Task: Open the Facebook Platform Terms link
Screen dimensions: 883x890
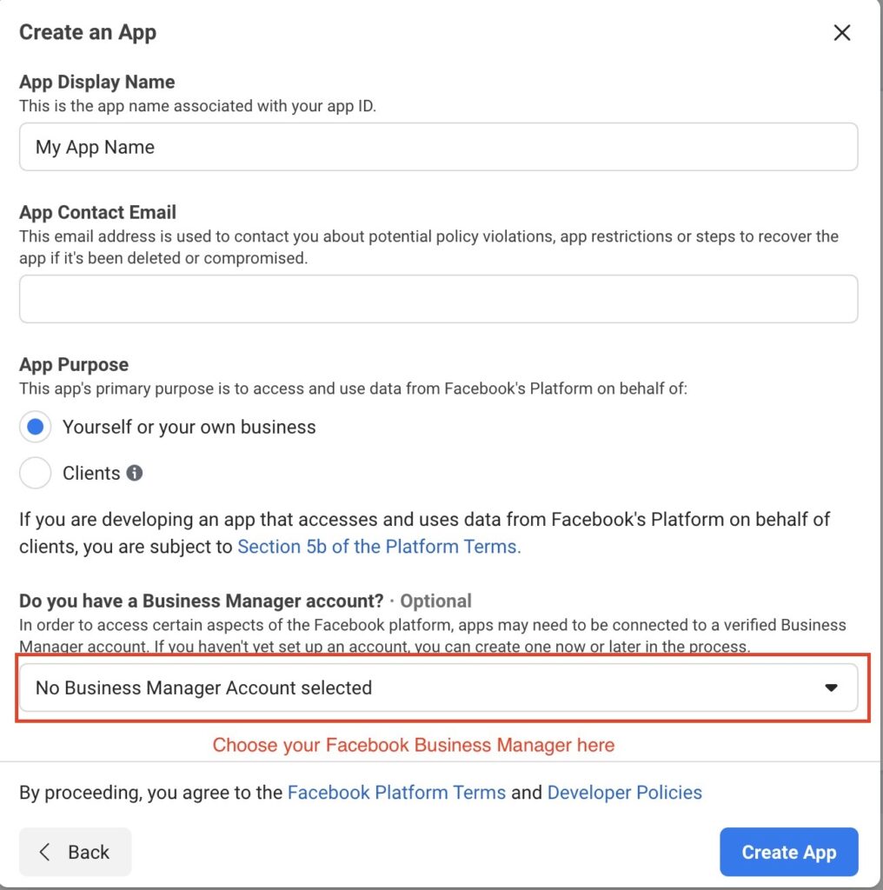Action: click(x=396, y=793)
